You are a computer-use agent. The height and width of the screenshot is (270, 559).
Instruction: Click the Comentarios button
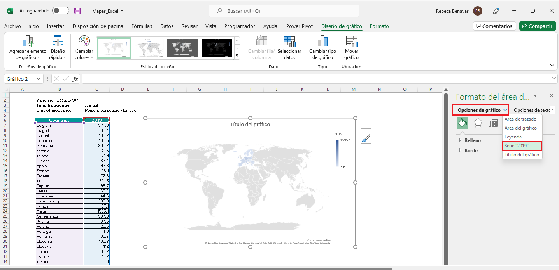click(494, 26)
